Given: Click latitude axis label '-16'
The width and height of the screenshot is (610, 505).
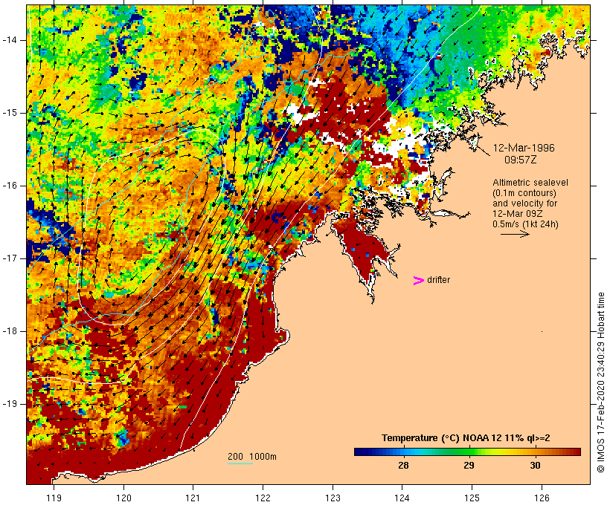Looking at the screenshot, I should click(x=10, y=186).
